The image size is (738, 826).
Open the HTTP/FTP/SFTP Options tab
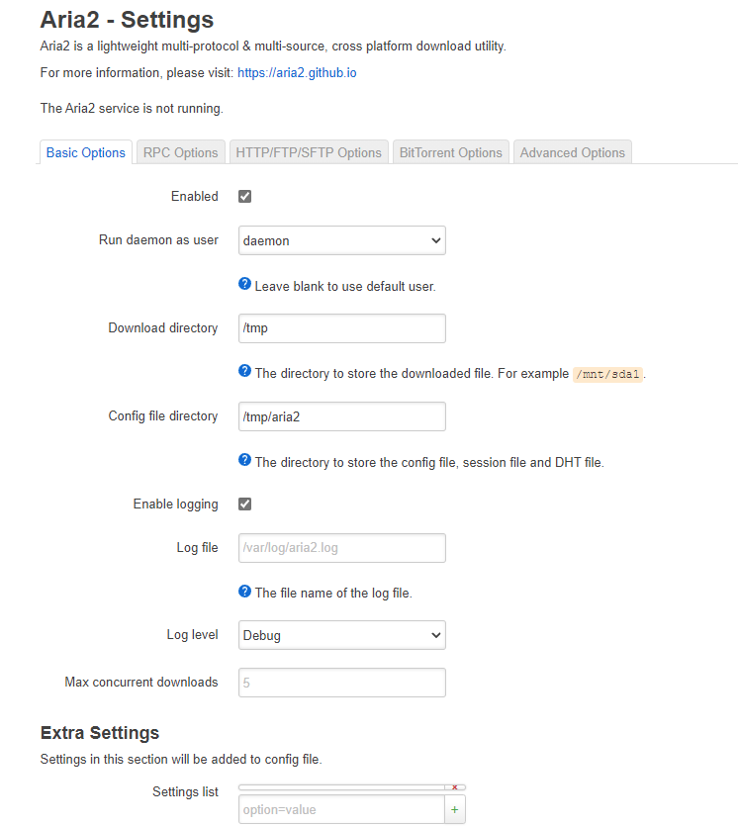308,151
